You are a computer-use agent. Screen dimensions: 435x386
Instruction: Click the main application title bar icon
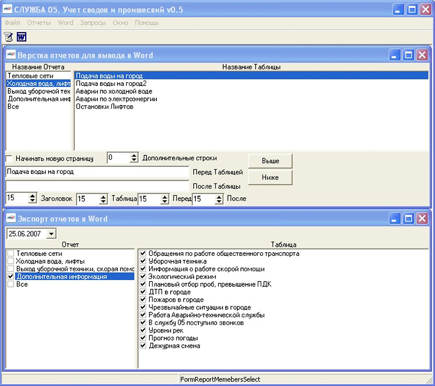(7, 9)
